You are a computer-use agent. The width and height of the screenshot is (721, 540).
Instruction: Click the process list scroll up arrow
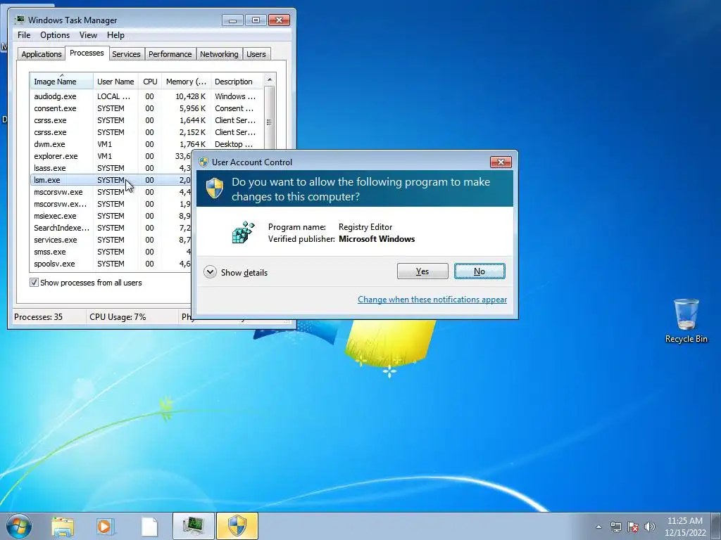pos(270,79)
